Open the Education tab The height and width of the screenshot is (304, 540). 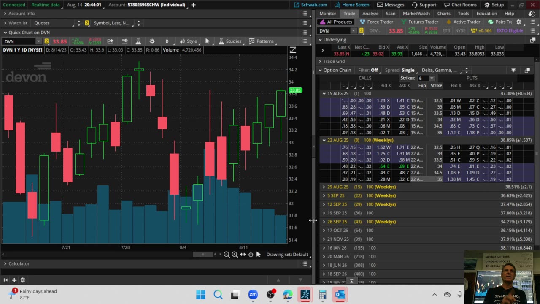487,14
